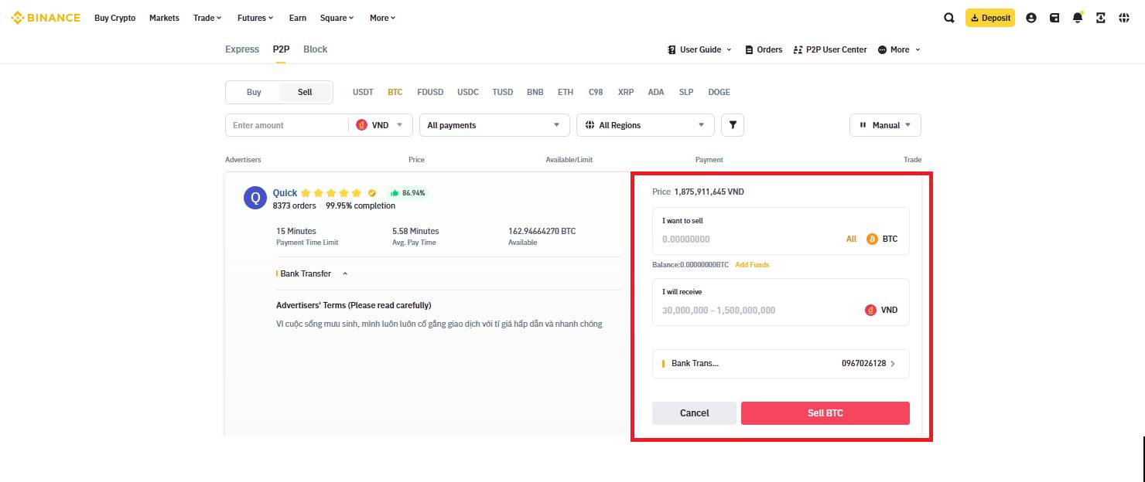Select the USDC coin tab
The image size is (1145, 482).
click(x=468, y=92)
